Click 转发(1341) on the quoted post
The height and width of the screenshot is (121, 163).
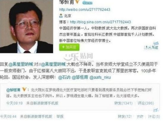pyautogui.click(x=123, y=103)
